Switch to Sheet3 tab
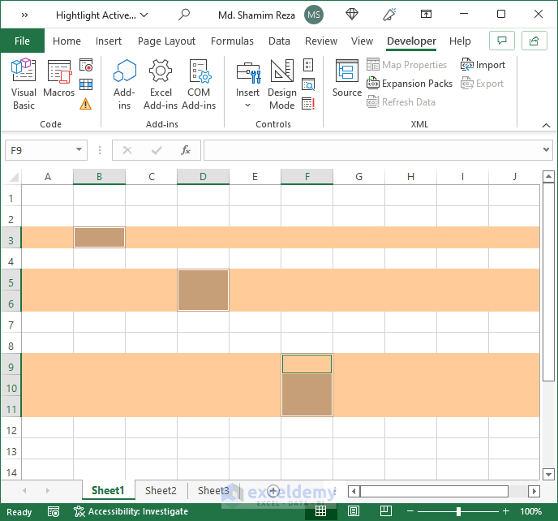The width and height of the screenshot is (558, 521). pyautogui.click(x=213, y=491)
